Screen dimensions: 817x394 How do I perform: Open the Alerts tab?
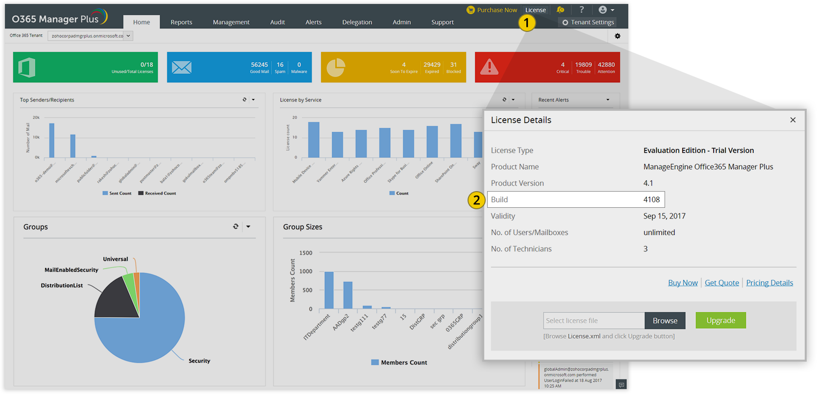point(314,22)
